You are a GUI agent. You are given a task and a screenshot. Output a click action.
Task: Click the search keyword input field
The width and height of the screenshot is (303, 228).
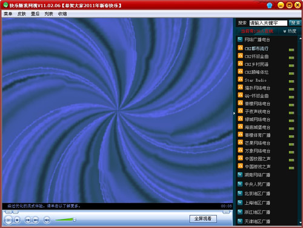pos(268,23)
